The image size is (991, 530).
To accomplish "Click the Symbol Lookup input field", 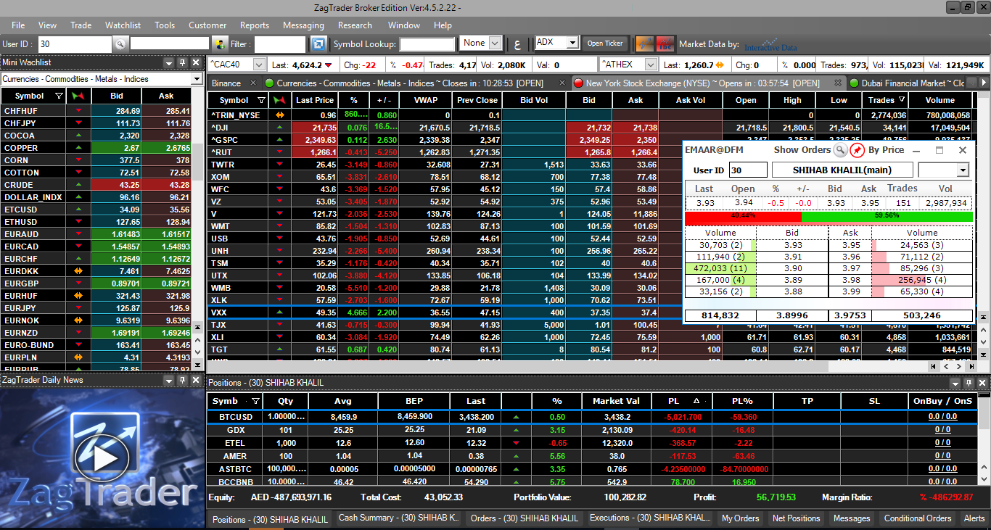I will click(x=427, y=44).
